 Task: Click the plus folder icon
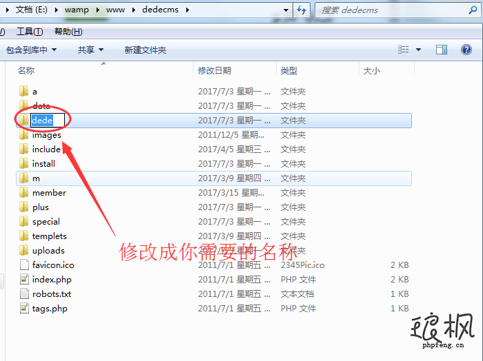(x=23, y=207)
